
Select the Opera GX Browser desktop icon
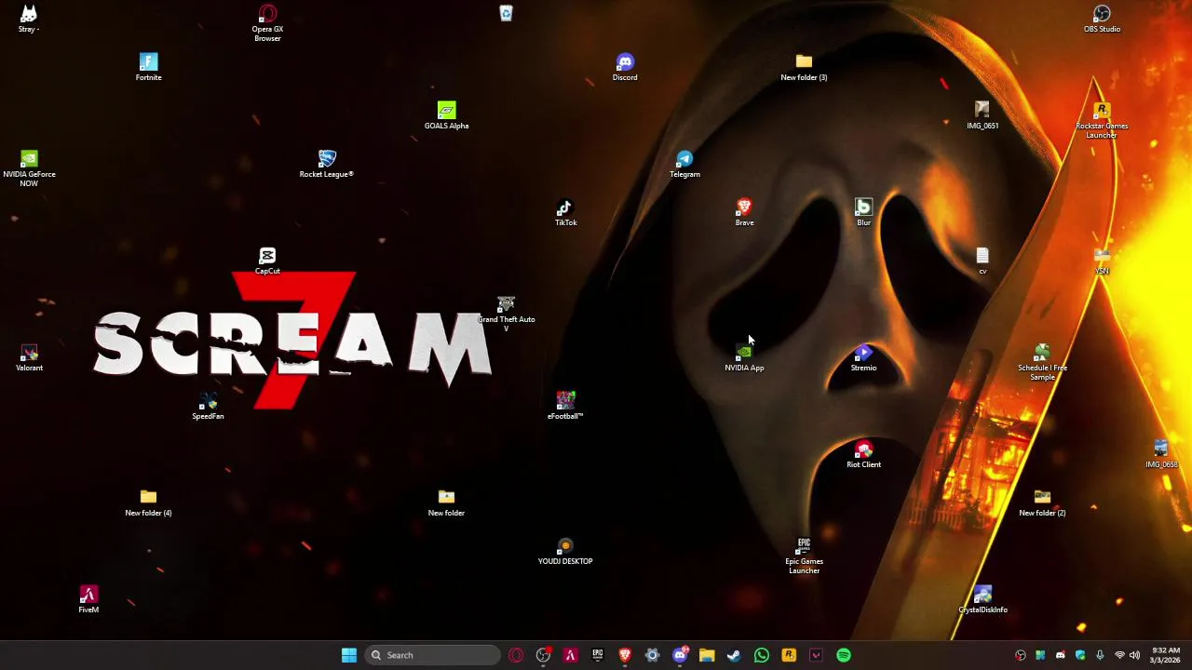(x=267, y=23)
